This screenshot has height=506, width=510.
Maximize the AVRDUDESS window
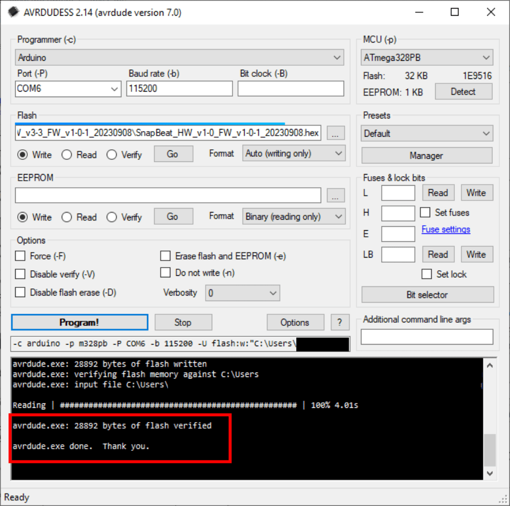tap(455, 12)
